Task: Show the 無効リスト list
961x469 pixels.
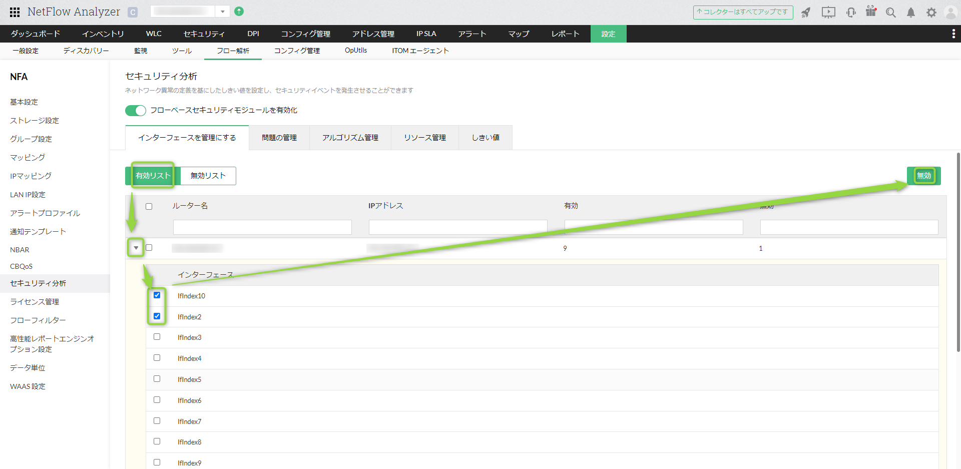Action: pyautogui.click(x=208, y=176)
